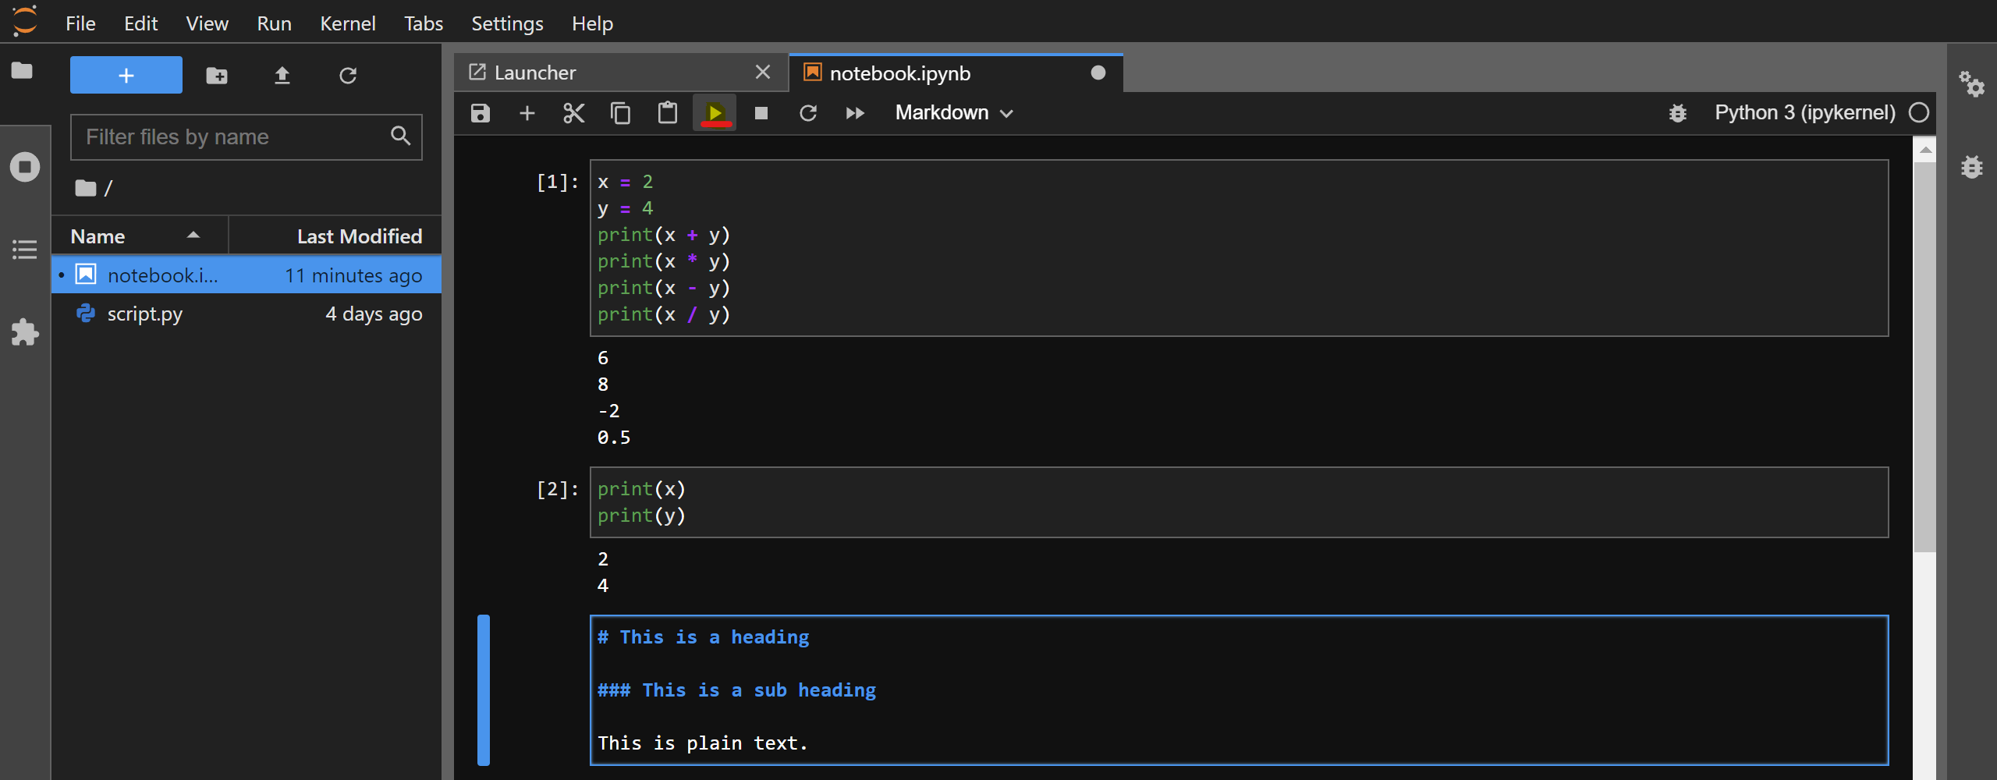The width and height of the screenshot is (1997, 780).
Task: Open the File menu
Action: pyautogui.click(x=80, y=23)
